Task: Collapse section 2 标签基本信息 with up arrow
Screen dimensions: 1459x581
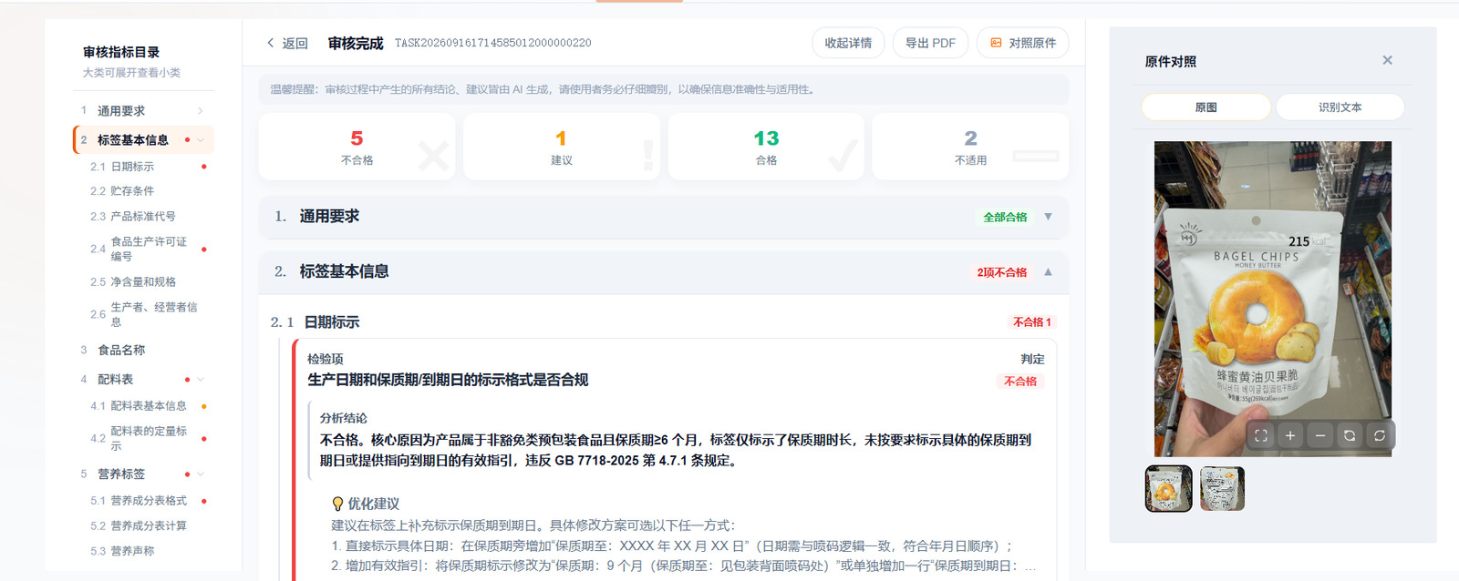Action: click(x=1048, y=271)
